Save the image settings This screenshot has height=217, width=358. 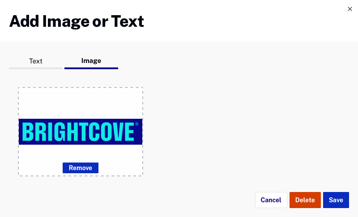pyautogui.click(x=336, y=200)
